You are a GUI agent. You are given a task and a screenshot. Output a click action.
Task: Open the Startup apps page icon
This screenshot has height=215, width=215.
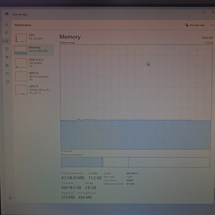[7, 57]
